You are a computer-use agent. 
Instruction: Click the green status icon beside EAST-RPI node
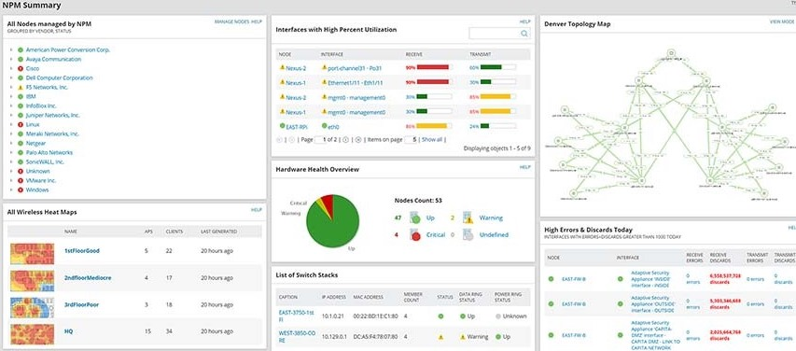pyautogui.click(x=282, y=126)
